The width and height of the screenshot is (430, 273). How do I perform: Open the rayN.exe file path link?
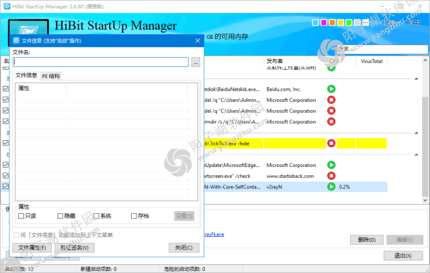(x=214, y=234)
